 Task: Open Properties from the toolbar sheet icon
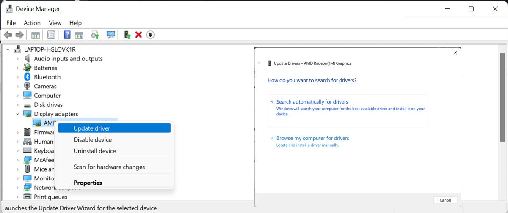click(51, 35)
